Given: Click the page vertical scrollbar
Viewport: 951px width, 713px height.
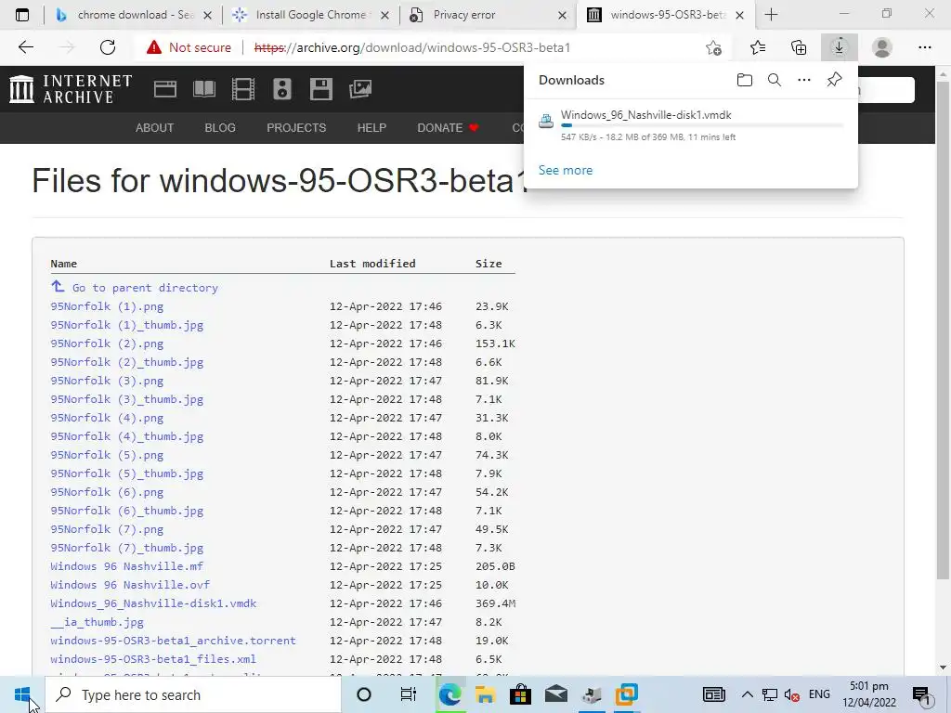Looking at the screenshot, I should tap(943, 331).
